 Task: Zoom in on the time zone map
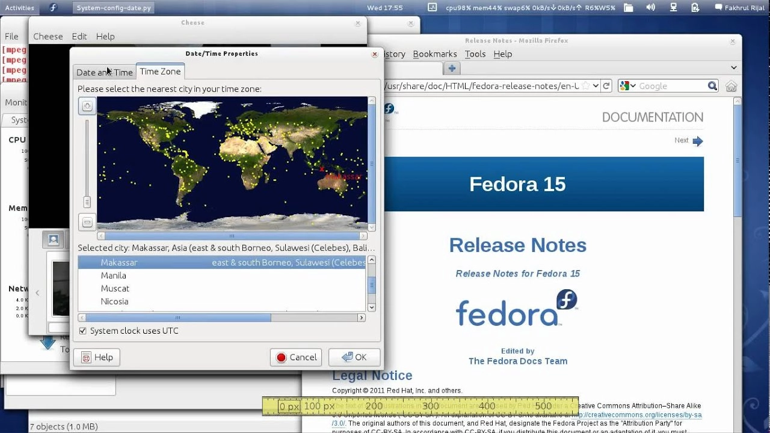[87, 106]
